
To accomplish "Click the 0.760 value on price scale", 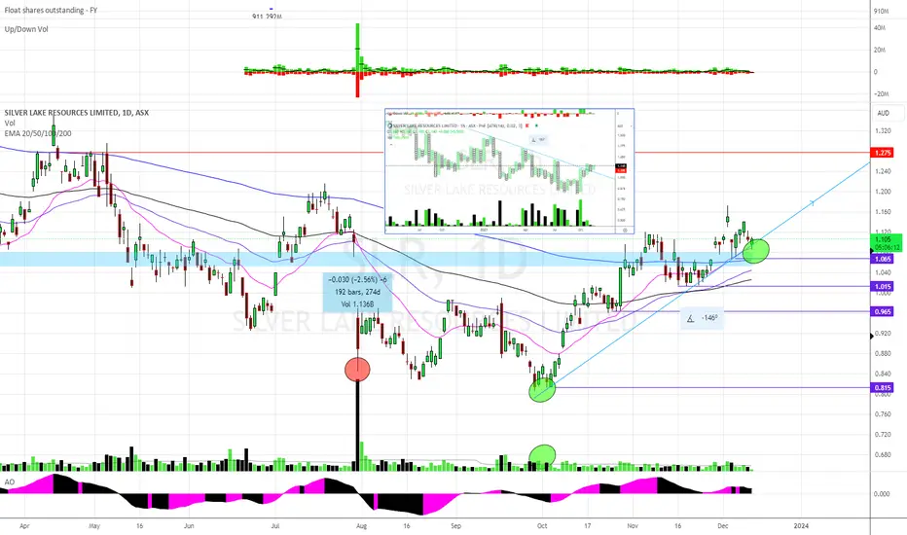I will click(883, 414).
